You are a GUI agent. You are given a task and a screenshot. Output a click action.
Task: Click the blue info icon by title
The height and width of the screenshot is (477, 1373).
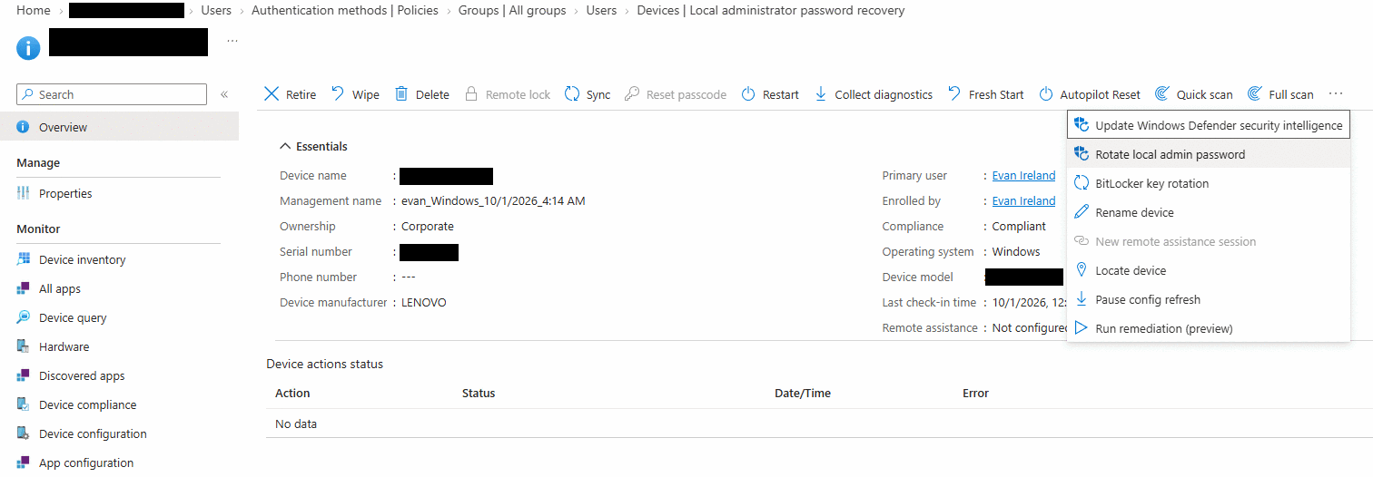pyautogui.click(x=28, y=49)
